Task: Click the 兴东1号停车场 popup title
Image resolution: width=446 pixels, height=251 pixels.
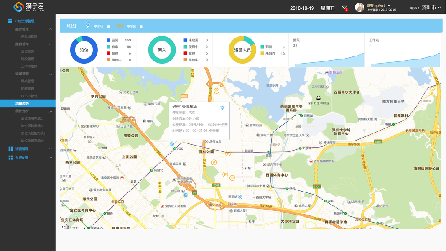Action: (x=185, y=106)
